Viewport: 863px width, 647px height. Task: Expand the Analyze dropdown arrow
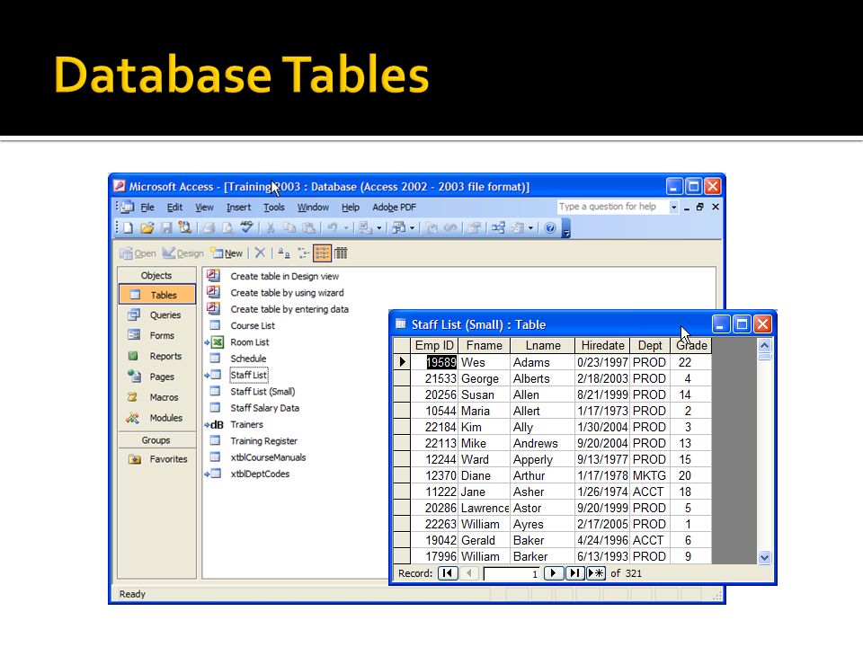pos(412,227)
